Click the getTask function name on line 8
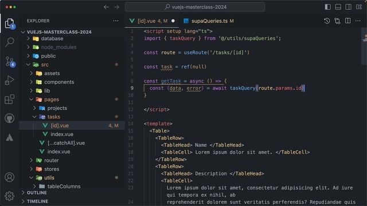 pyautogui.click(x=171, y=81)
